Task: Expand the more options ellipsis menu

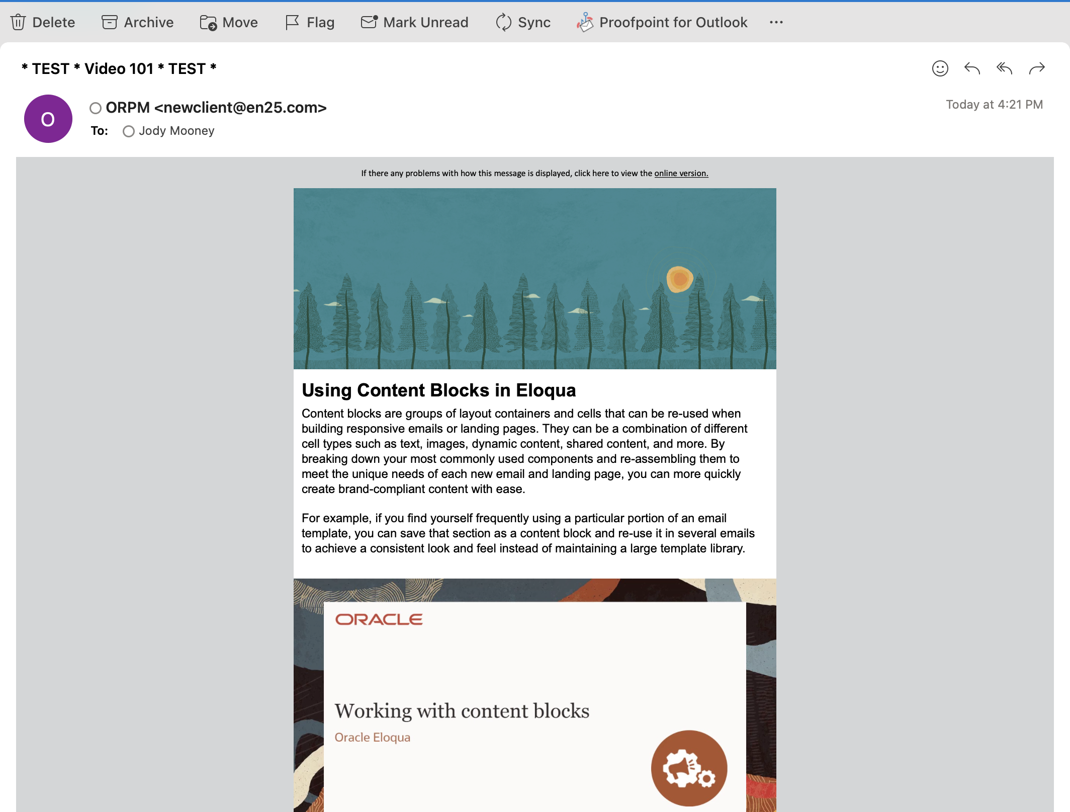Action: pos(776,23)
